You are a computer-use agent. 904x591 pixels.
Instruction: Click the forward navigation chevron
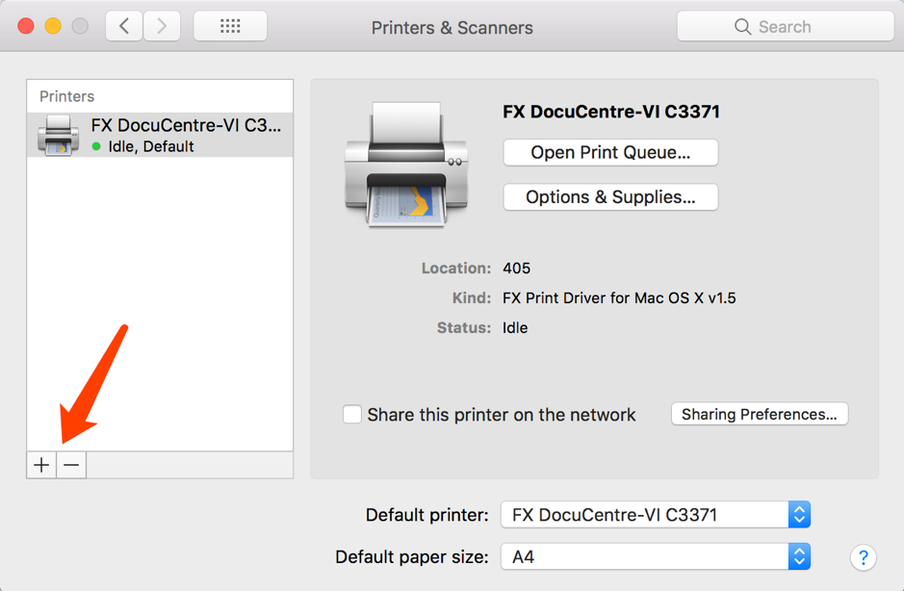point(162,26)
